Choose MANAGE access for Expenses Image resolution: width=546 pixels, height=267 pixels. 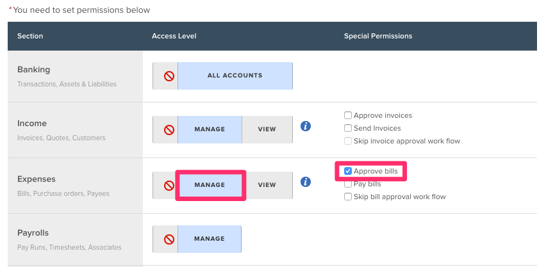(x=210, y=185)
